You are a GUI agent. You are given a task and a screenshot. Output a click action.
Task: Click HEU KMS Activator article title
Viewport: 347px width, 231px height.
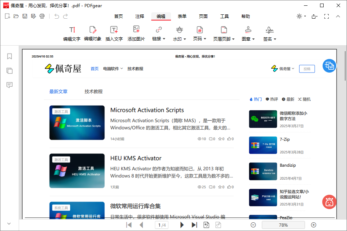click(x=136, y=158)
